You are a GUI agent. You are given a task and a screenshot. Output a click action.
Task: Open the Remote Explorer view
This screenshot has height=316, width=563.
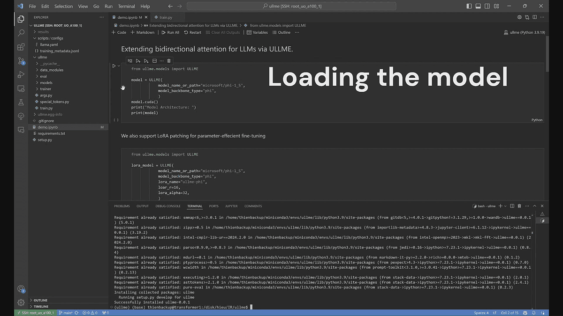[21, 88]
